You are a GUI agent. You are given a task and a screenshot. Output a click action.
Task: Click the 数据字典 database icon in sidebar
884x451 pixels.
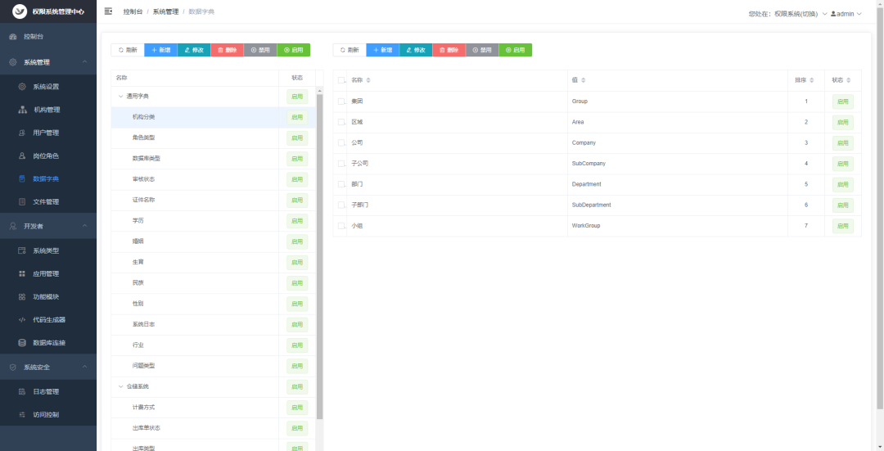click(22, 178)
